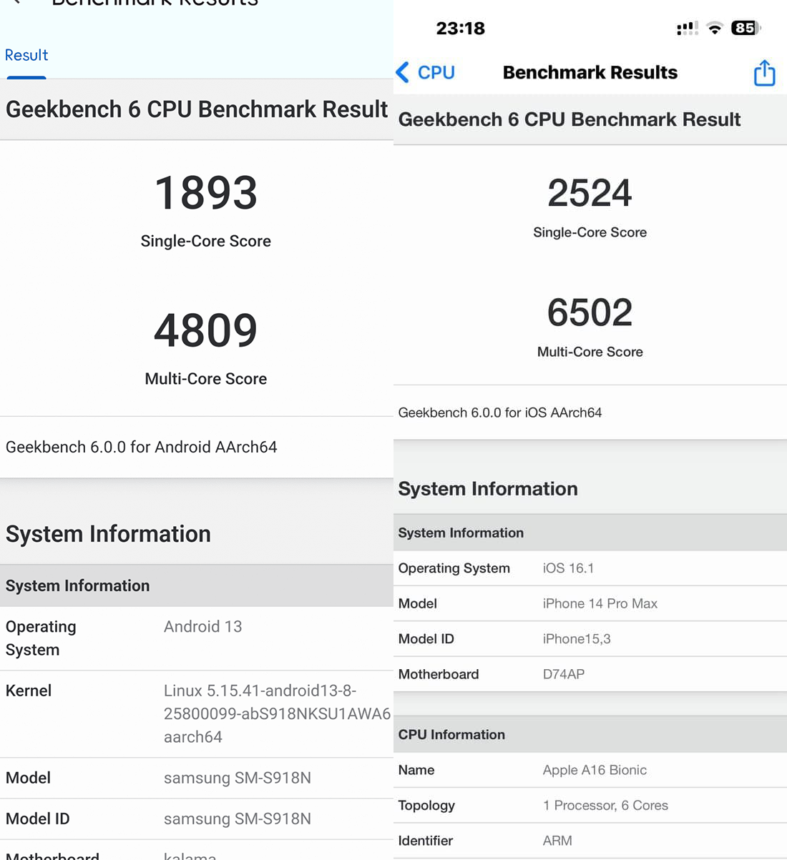The height and width of the screenshot is (860, 787).
Task: Tap the iOS 'Benchmark Results' title
Action: click(x=590, y=72)
